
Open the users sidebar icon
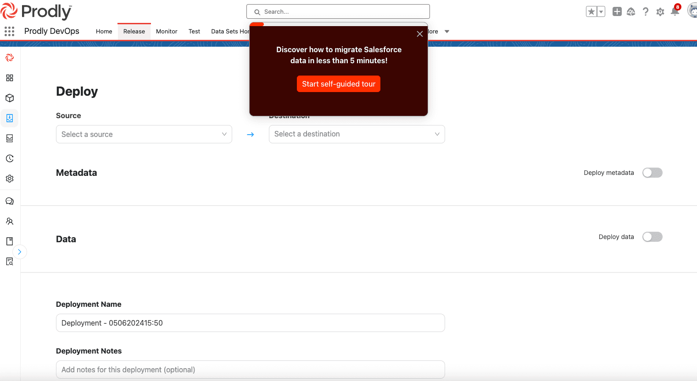pyautogui.click(x=10, y=221)
